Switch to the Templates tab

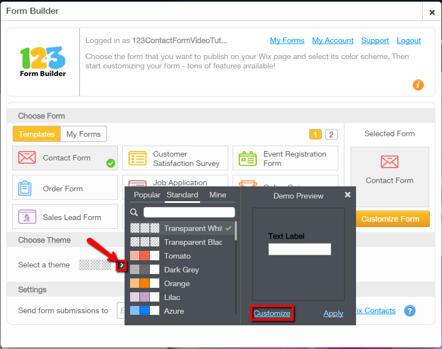(36, 134)
